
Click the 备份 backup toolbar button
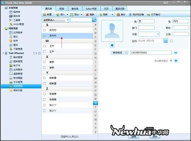click(121, 14)
